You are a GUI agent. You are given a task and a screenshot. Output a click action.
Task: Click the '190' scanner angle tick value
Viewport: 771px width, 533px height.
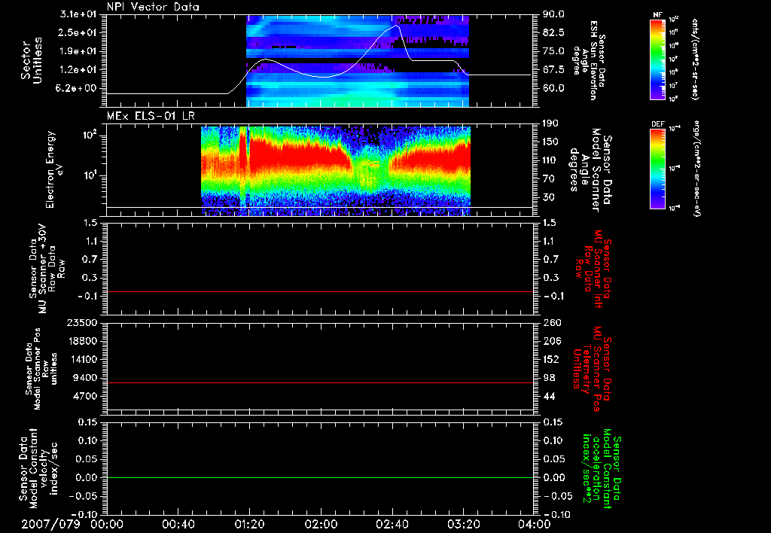tap(550, 123)
